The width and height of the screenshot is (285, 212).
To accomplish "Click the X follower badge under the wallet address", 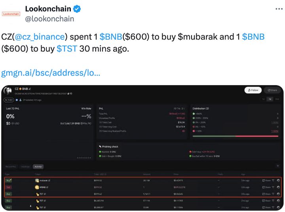I will [8, 100].
